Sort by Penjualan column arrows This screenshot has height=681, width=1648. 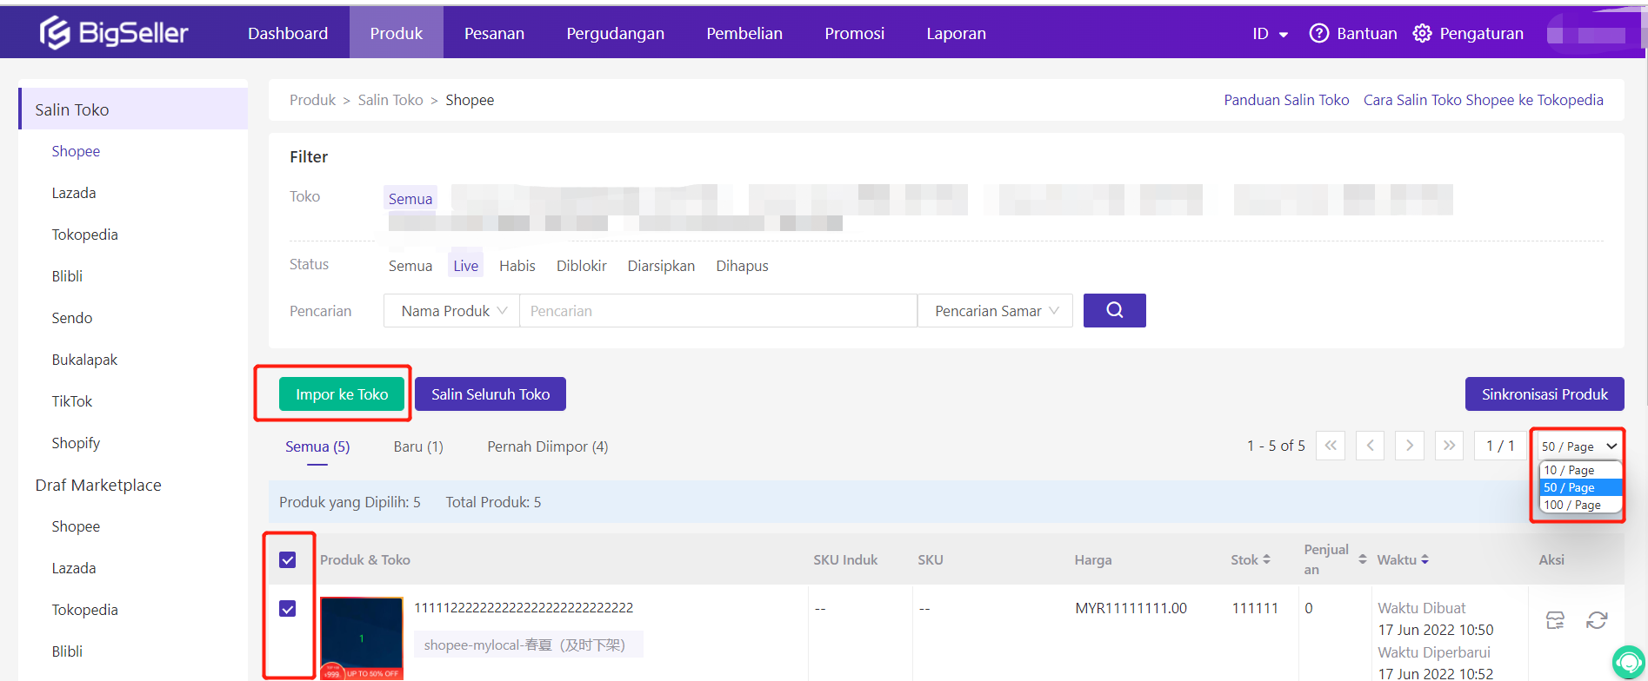(1363, 559)
